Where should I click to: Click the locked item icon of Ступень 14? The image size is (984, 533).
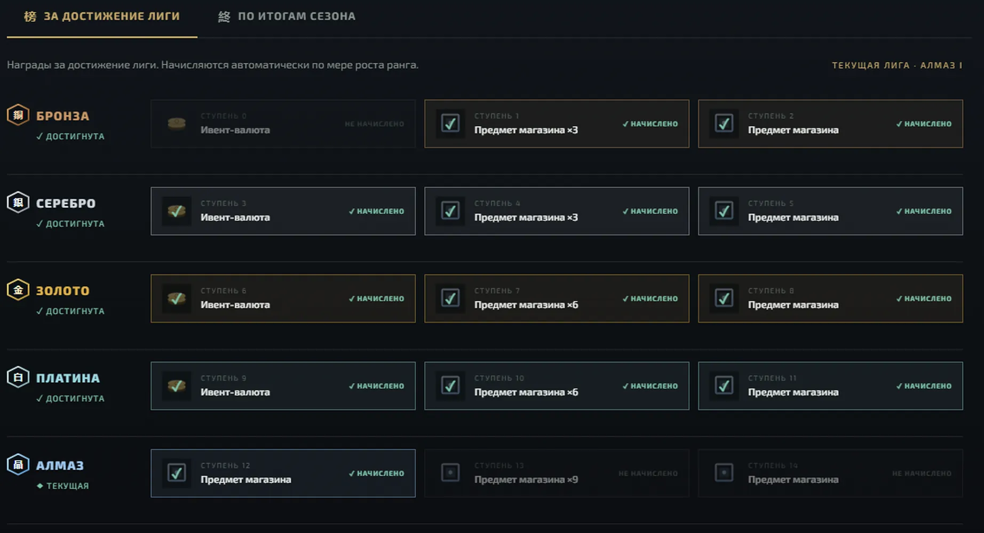(724, 473)
